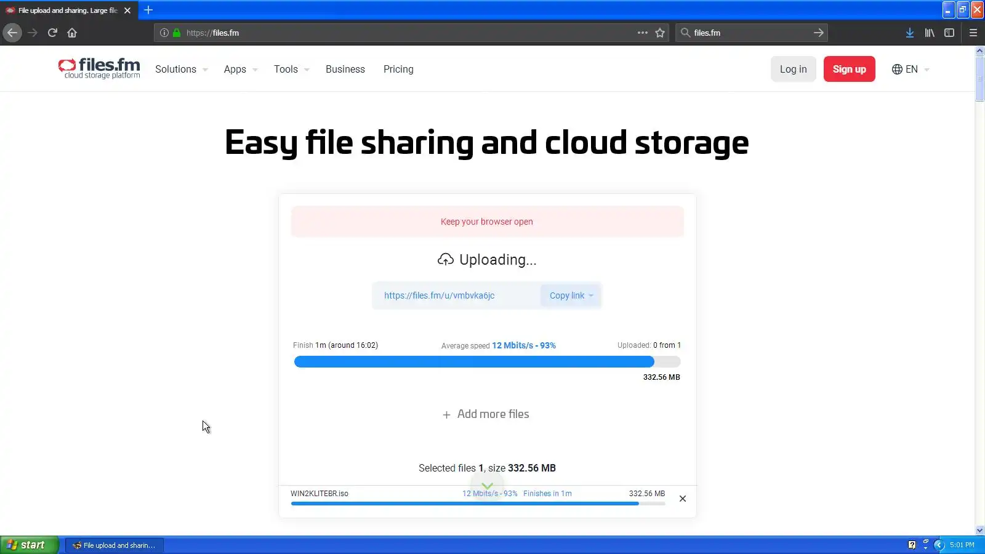Close the File upload and sharing tab
This screenshot has width=985, height=554.
click(127, 10)
